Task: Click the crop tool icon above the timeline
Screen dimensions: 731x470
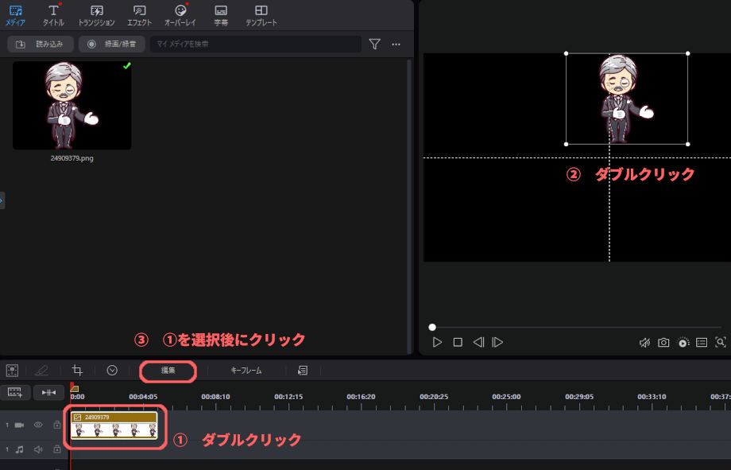Action: 77,370
